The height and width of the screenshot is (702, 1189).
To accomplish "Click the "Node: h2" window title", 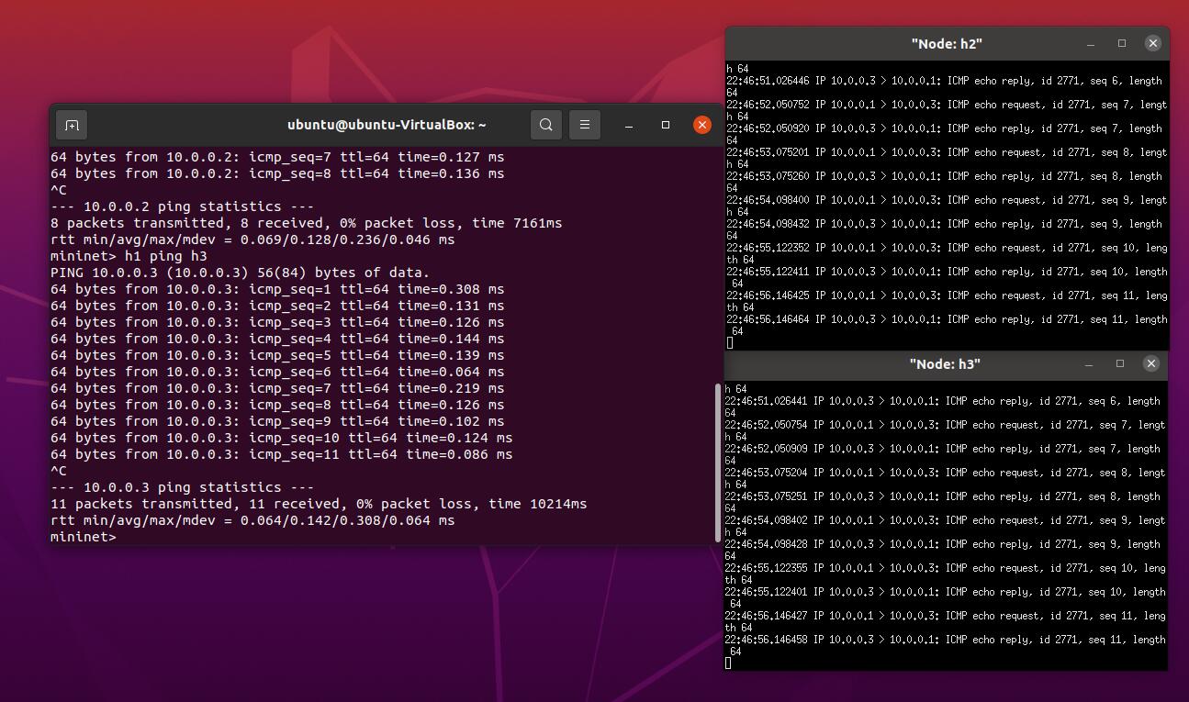I will coord(947,43).
